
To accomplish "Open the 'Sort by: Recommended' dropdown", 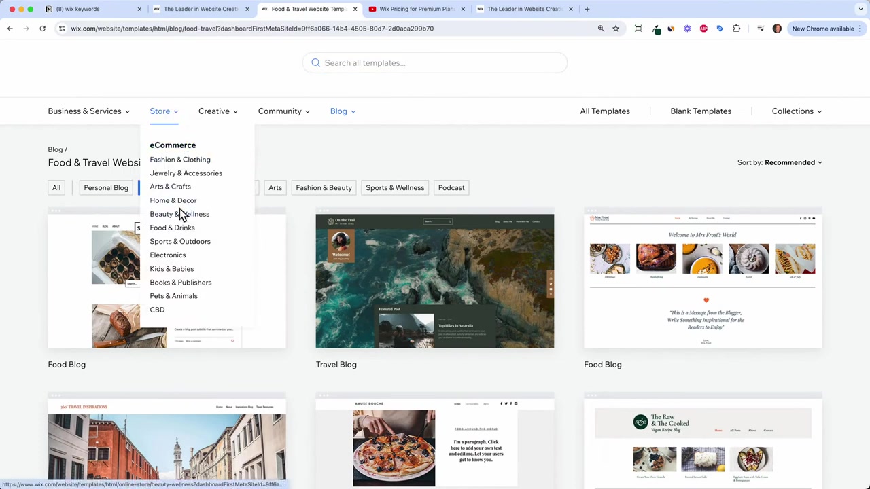I will [780, 162].
